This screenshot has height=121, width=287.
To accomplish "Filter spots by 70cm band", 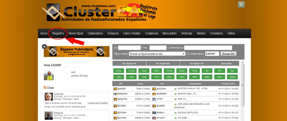I will click(195, 71).
